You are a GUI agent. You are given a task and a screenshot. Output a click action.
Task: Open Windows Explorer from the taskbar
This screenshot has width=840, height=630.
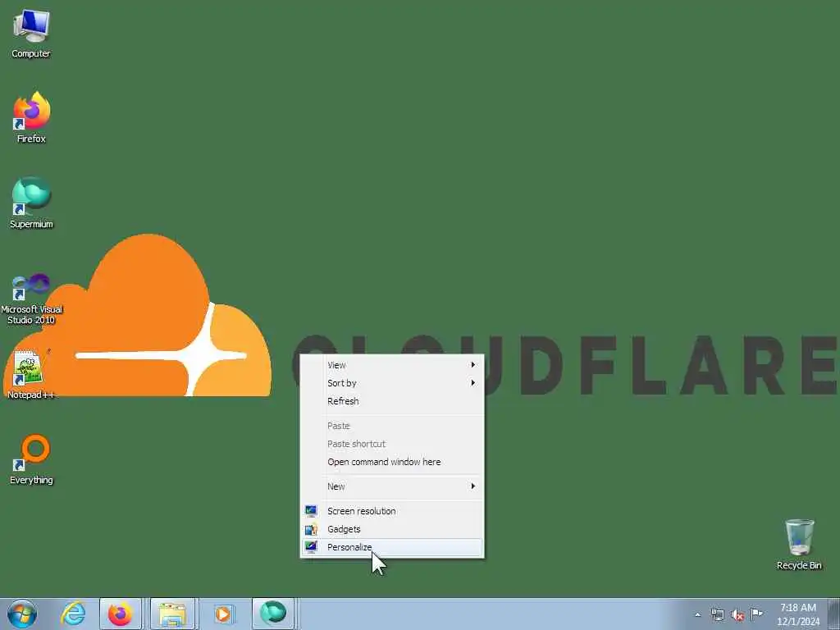pyautogui.click(x=172, y=614)
